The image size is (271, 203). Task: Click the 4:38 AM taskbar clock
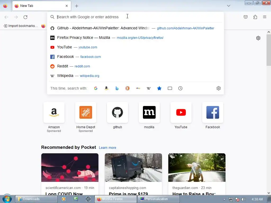pyautogui.click(x=257, y=199)
